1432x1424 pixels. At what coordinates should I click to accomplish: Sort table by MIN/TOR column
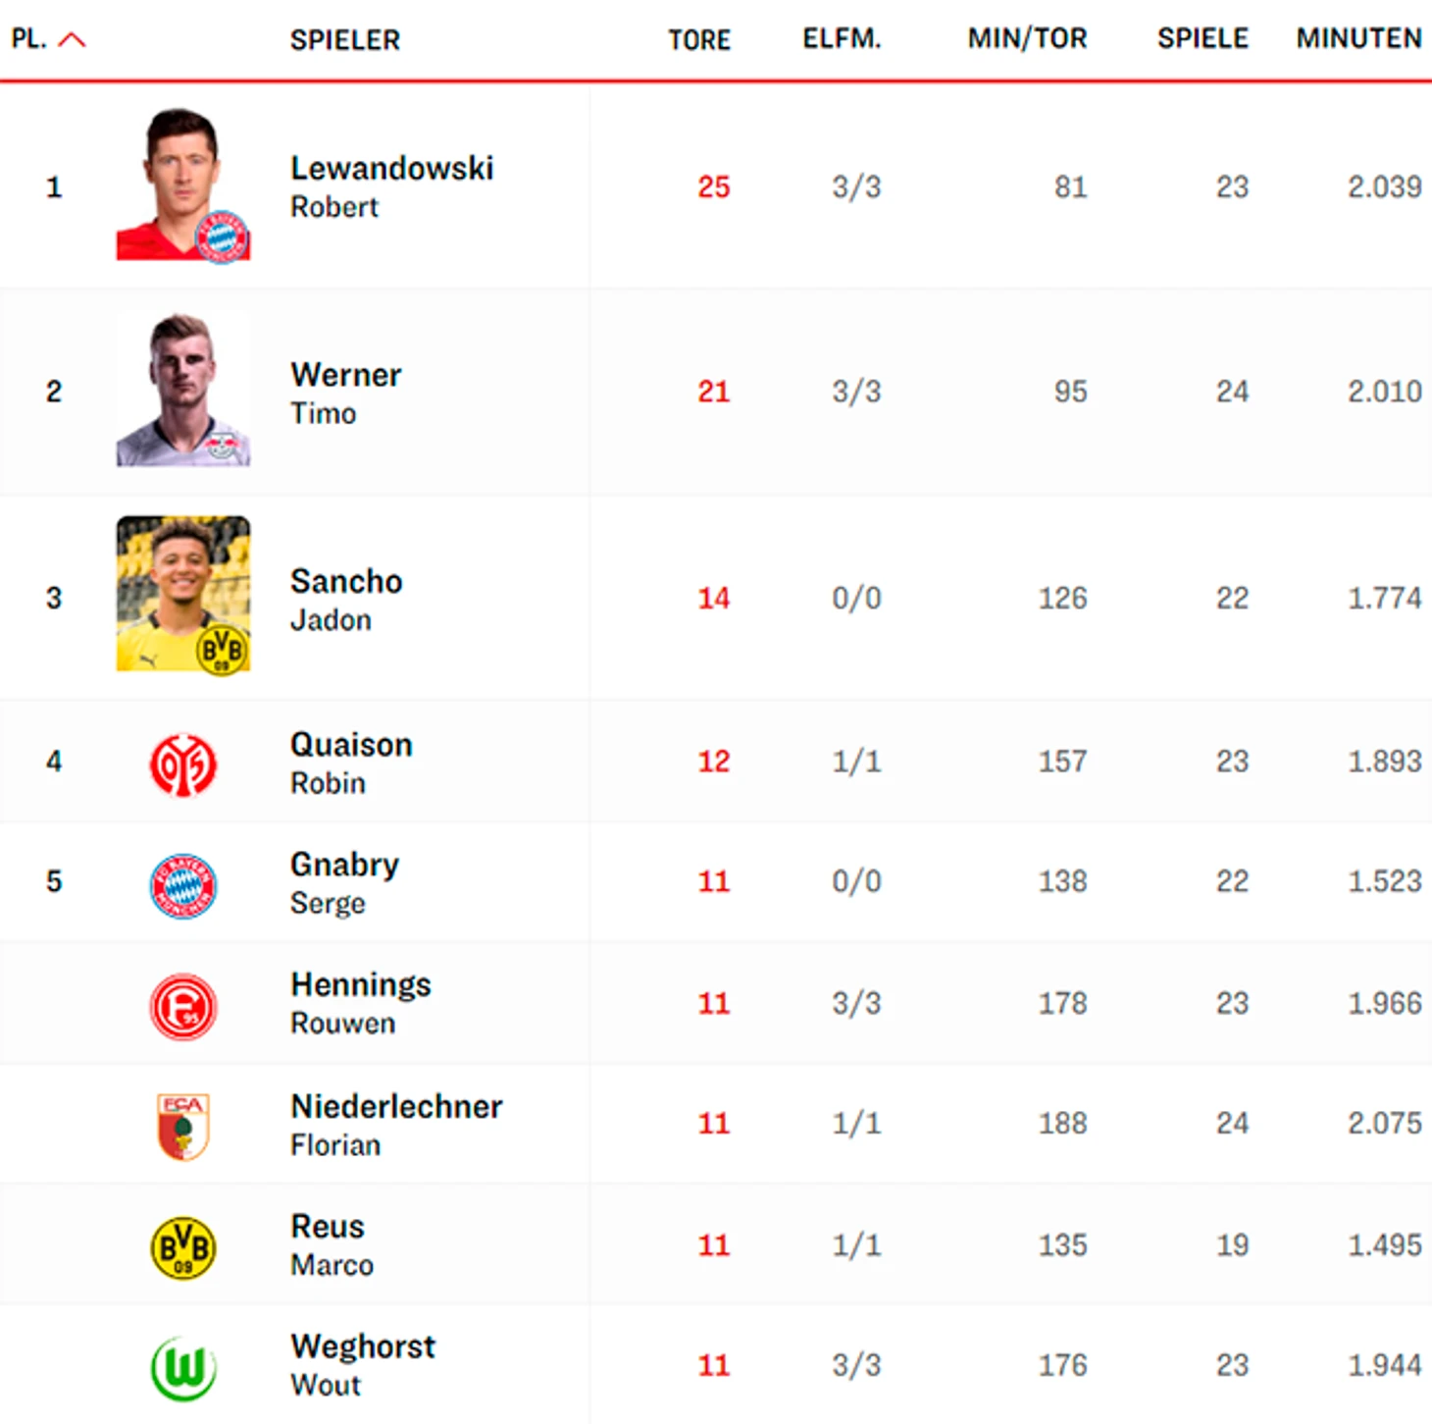point(1027,38)
